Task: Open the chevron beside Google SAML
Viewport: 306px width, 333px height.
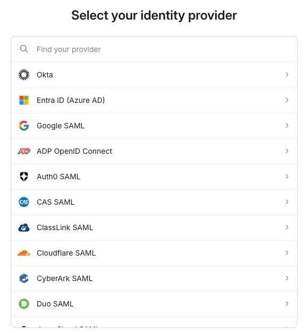Action: pyautogui.click(x=287, y=126)
